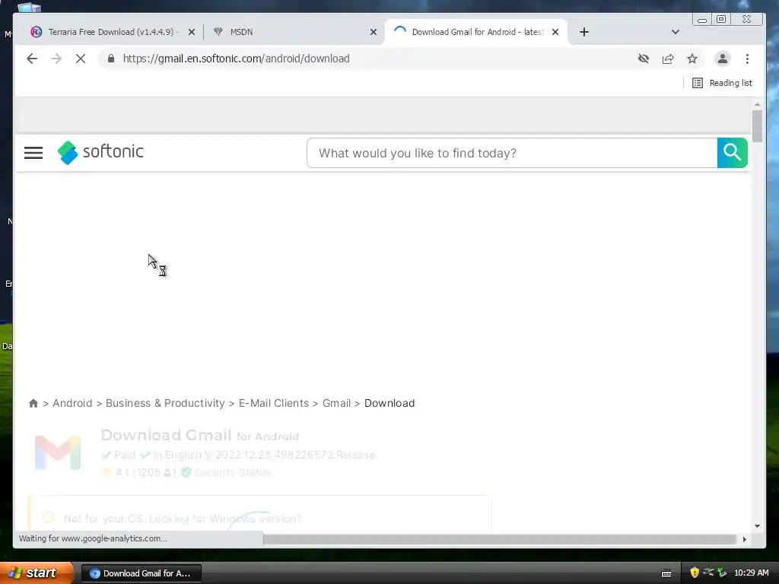
Task: Stop loading the page with X button
Action: point(81,59)
